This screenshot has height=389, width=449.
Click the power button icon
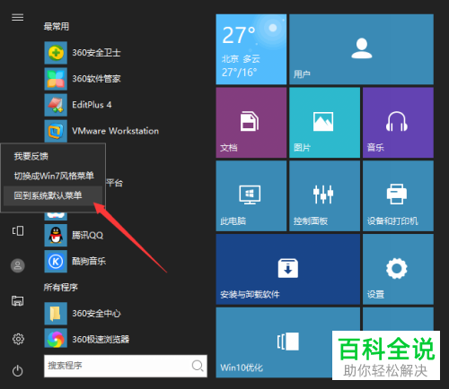18,371
